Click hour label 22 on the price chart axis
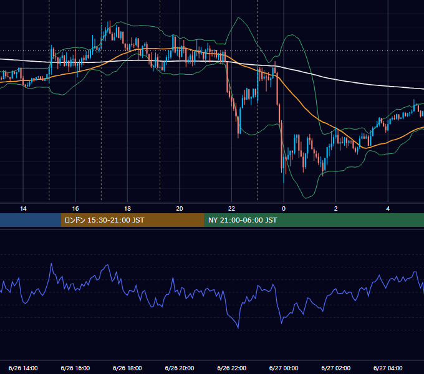 (231, 209)
